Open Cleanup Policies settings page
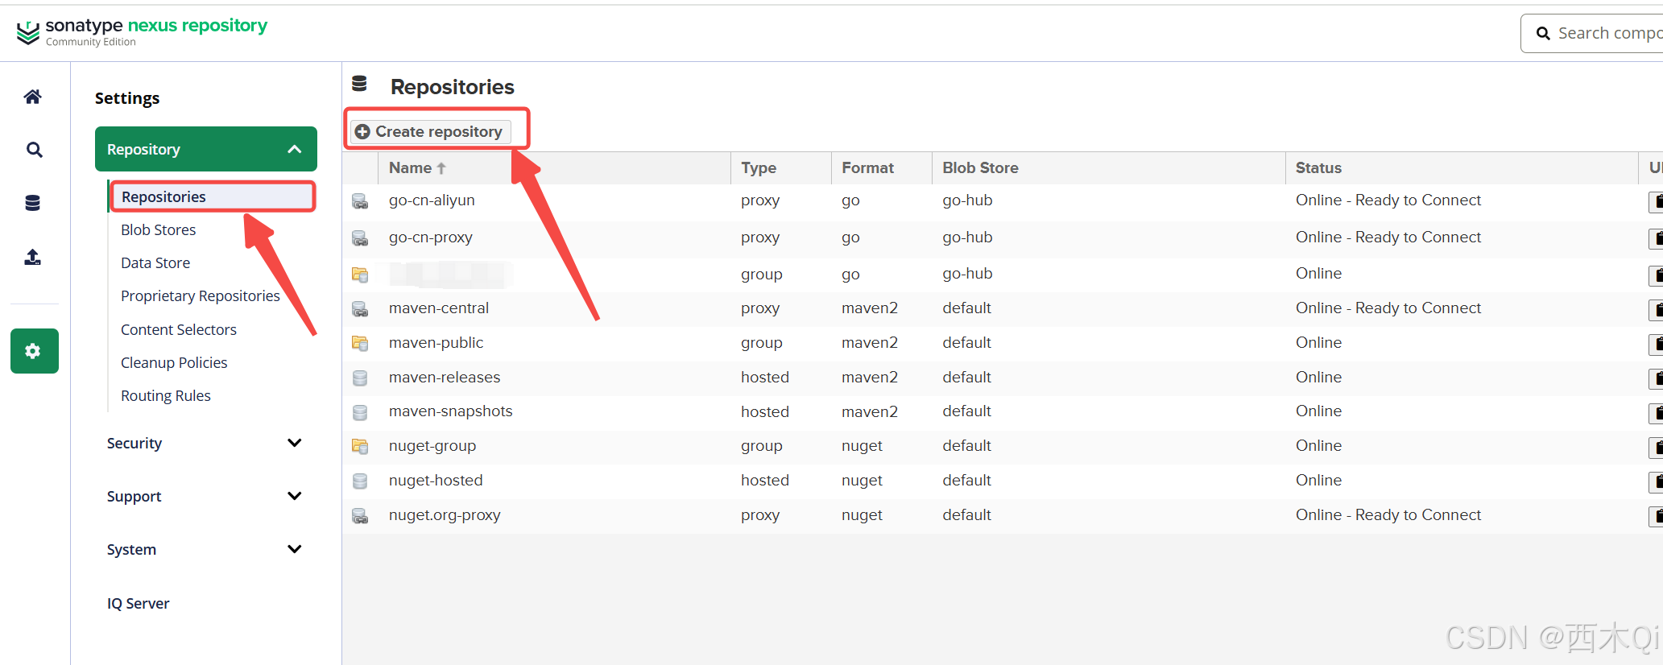 [x=174, y=363]
